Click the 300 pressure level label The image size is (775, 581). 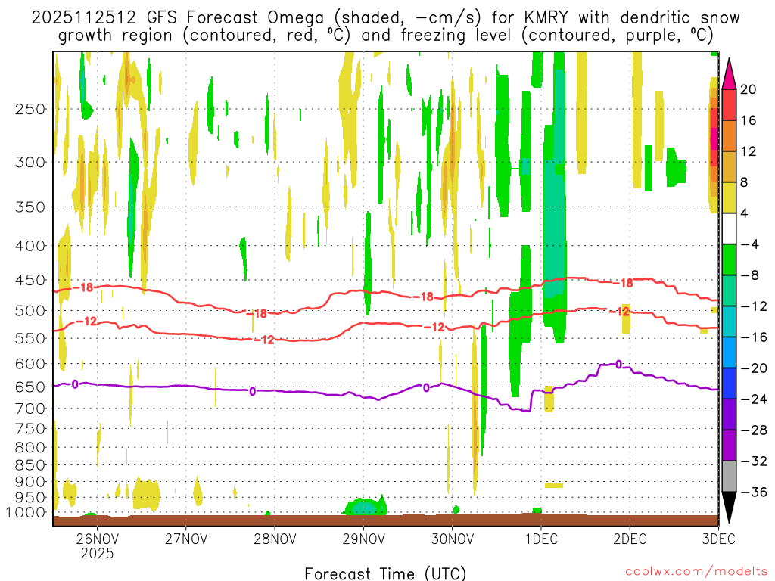point(30,162)
